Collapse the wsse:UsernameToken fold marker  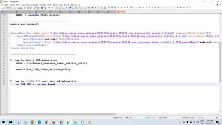(9, 36)
